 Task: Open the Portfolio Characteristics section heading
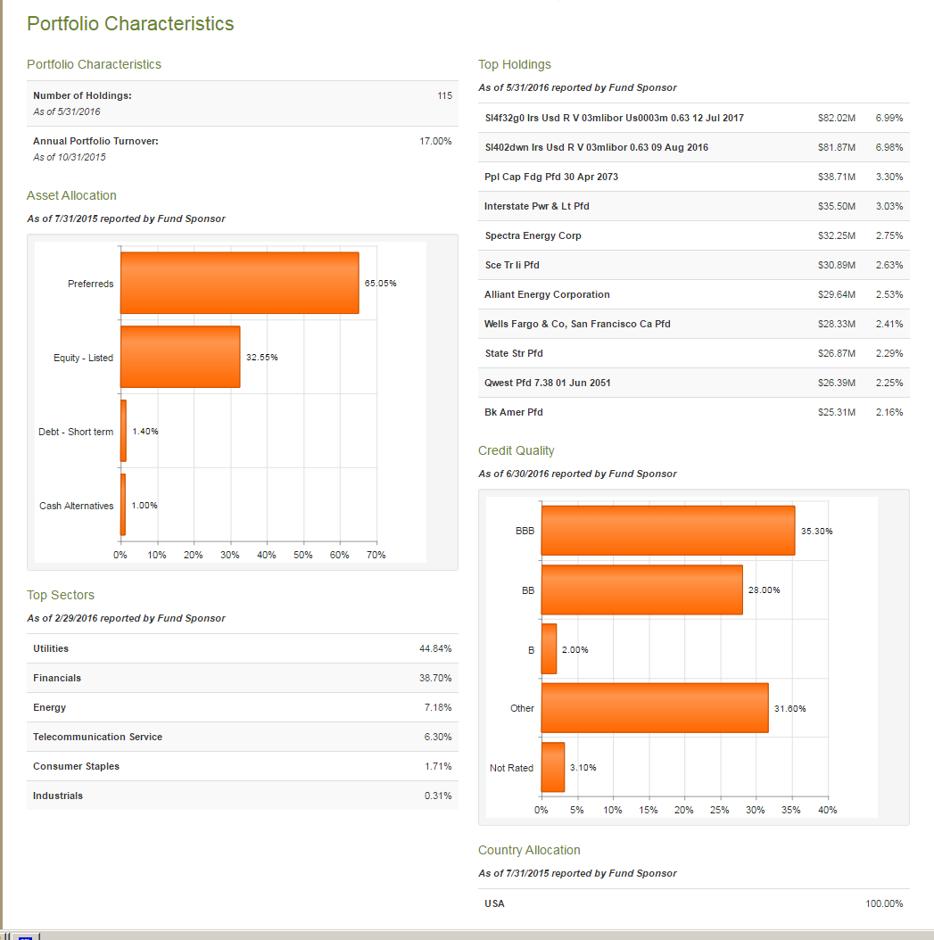(94, 64)
